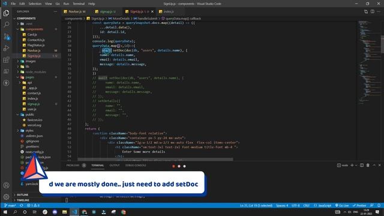The width and height of the screenshot is (384, 216).
Task: Open the Run menu
Action: pyautogui.click(x=66, y=4)
